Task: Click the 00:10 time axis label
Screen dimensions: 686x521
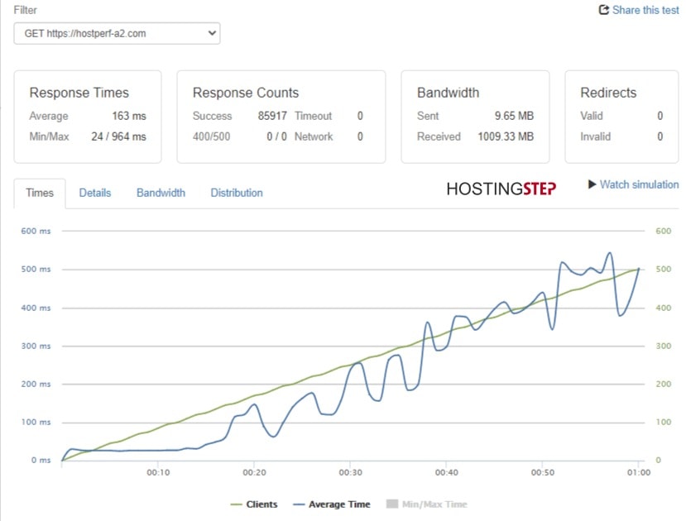Action: (158, 472)
